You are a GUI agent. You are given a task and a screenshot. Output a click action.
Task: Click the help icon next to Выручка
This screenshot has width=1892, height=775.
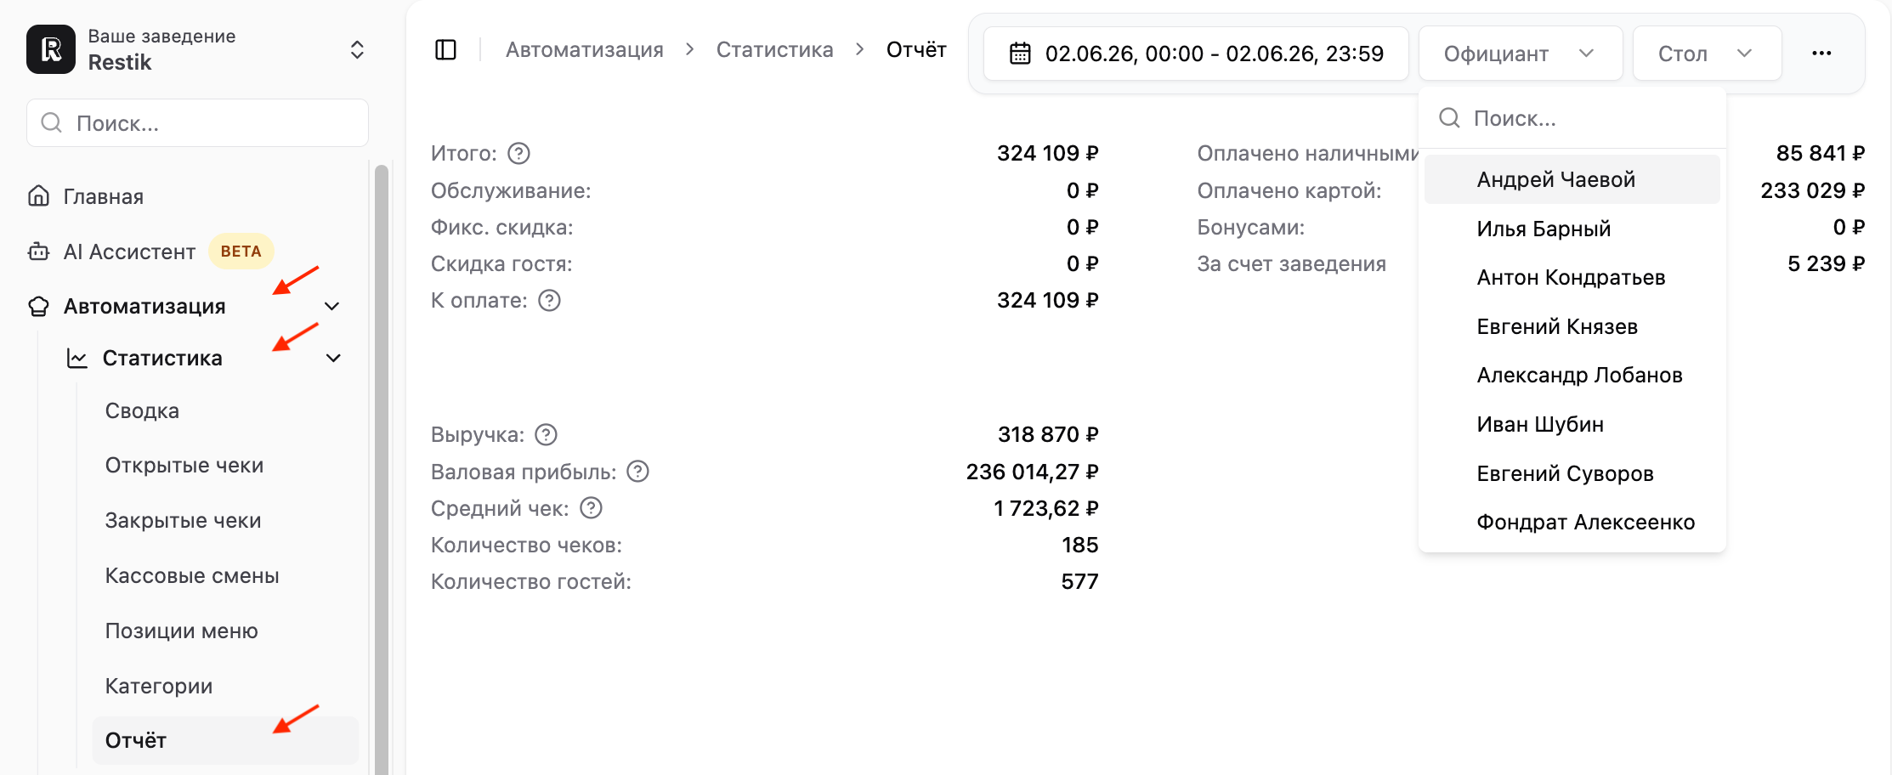click(546, 434)
